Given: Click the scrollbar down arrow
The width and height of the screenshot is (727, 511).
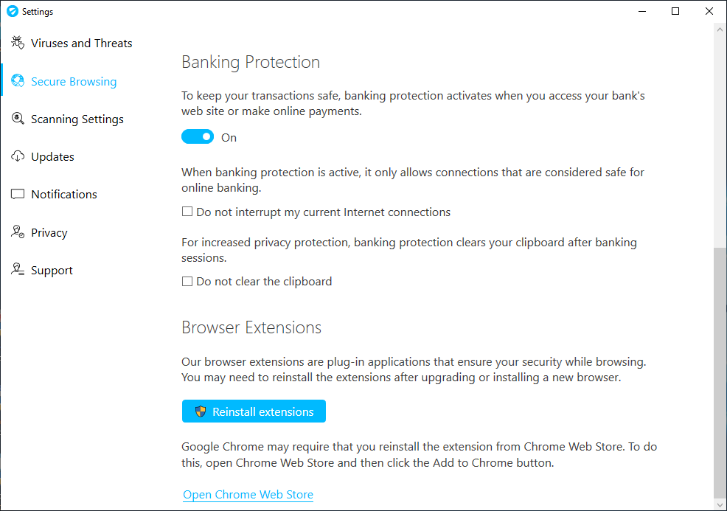Looking at the screenshot, I should [x=720, y=504].
